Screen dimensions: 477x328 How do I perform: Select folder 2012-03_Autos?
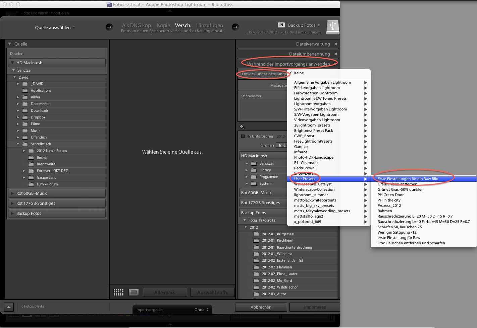pos(274,294)
